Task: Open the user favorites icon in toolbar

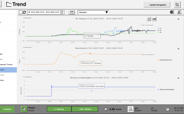Action: [180, 12]
